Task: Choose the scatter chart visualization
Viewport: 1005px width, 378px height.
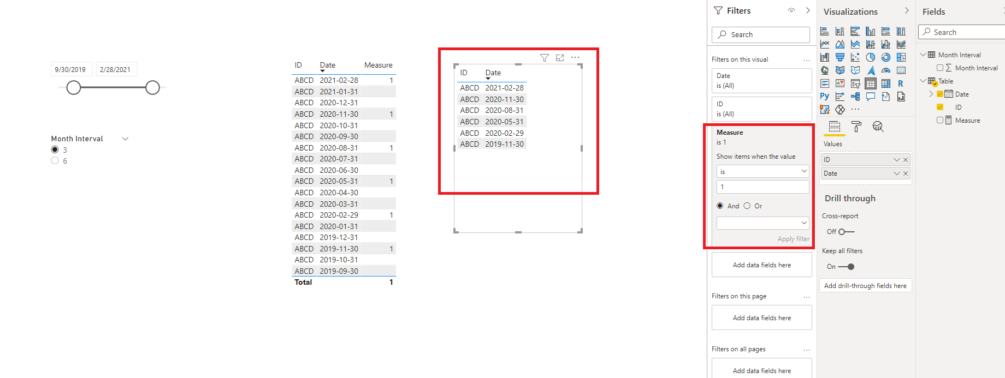Action: (x=855, y=57)
